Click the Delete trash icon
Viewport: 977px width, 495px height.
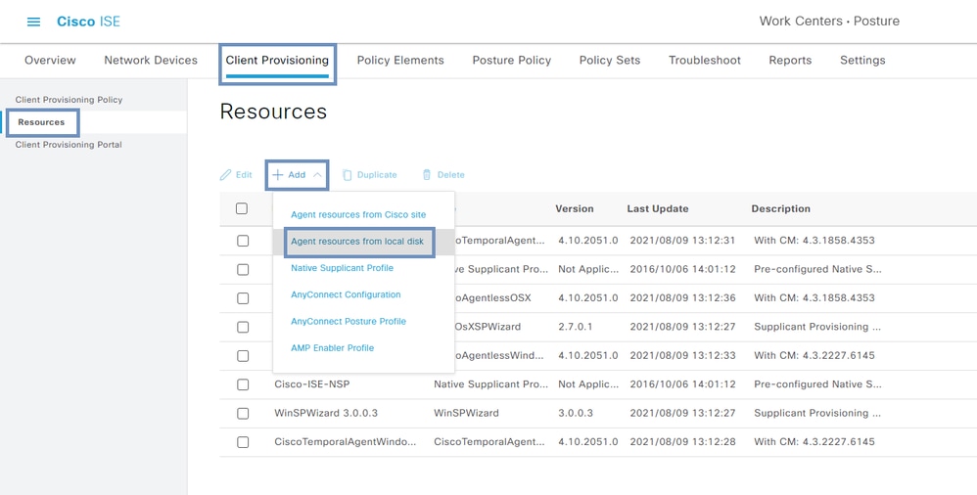tap(427, 175)
